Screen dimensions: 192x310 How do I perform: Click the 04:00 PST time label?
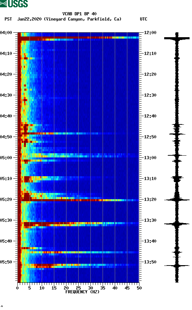(6, 33)
